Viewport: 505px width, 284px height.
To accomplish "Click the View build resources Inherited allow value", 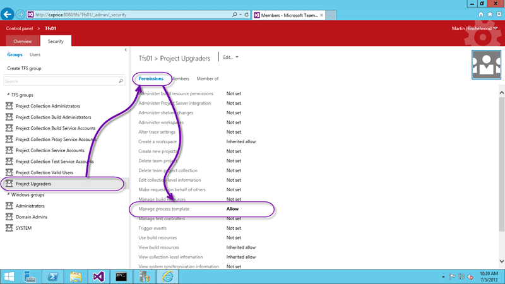I will click(241, 247).
